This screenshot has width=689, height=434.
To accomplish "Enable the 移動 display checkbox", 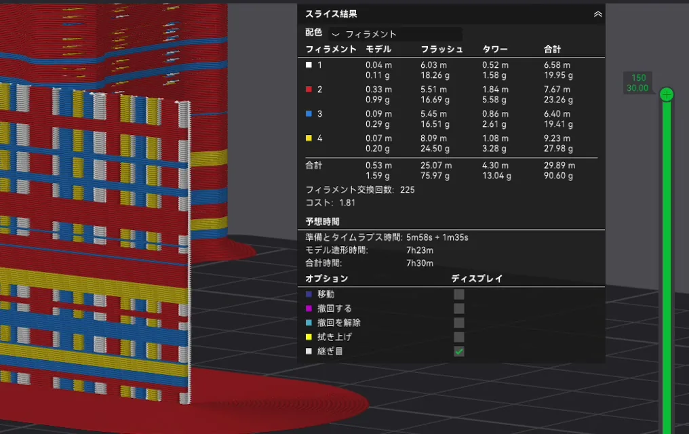I will click(x=458, y=294).
